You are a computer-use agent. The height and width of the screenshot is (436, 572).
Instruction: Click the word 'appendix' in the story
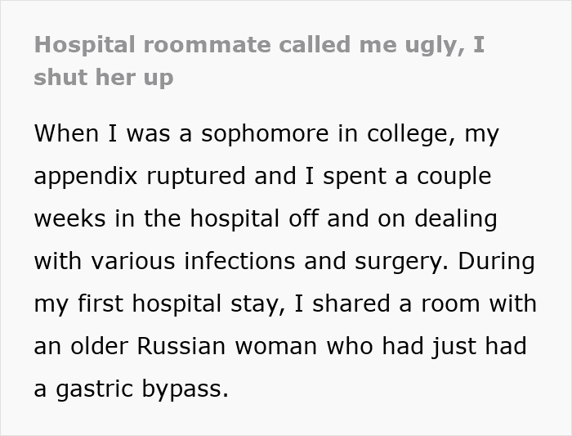(85, 177)
